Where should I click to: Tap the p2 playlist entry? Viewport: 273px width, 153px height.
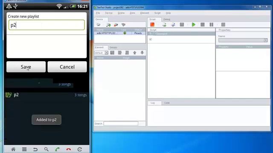(46, 95)
